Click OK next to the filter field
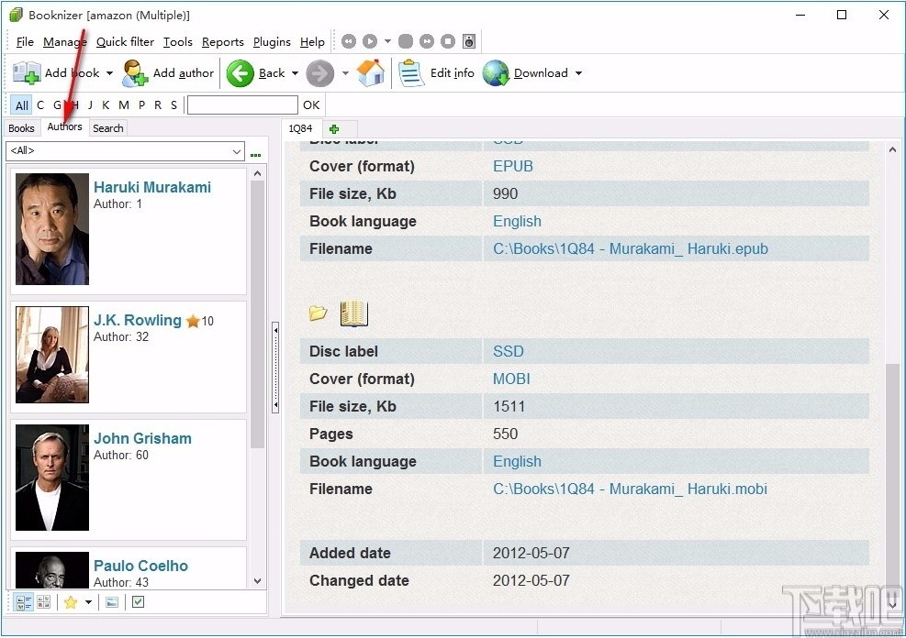This screenshot has width=906, height=638. tap(311, 105)
